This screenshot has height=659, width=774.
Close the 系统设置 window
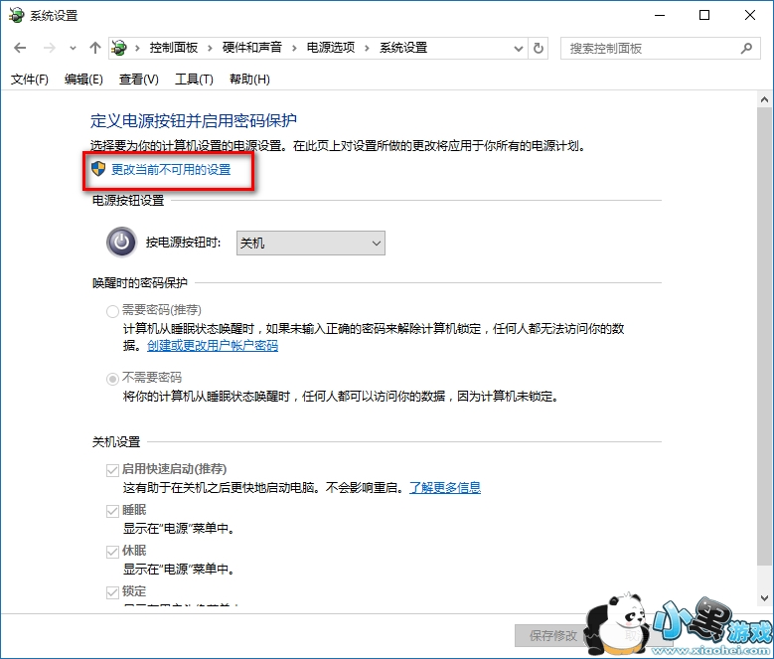tap(750, 15)
